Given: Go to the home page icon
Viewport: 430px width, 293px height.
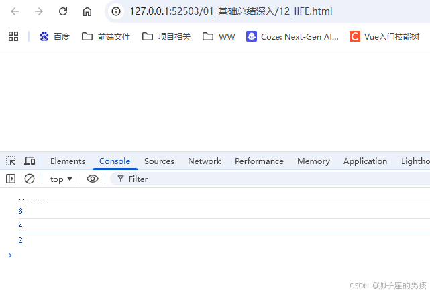Looking at the screenshot, I should [x=87, y=11].
